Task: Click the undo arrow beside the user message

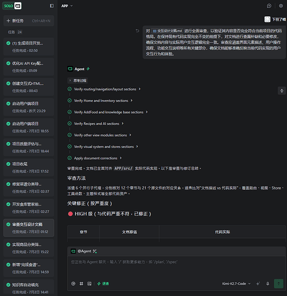Action: [x=137, y=31]
